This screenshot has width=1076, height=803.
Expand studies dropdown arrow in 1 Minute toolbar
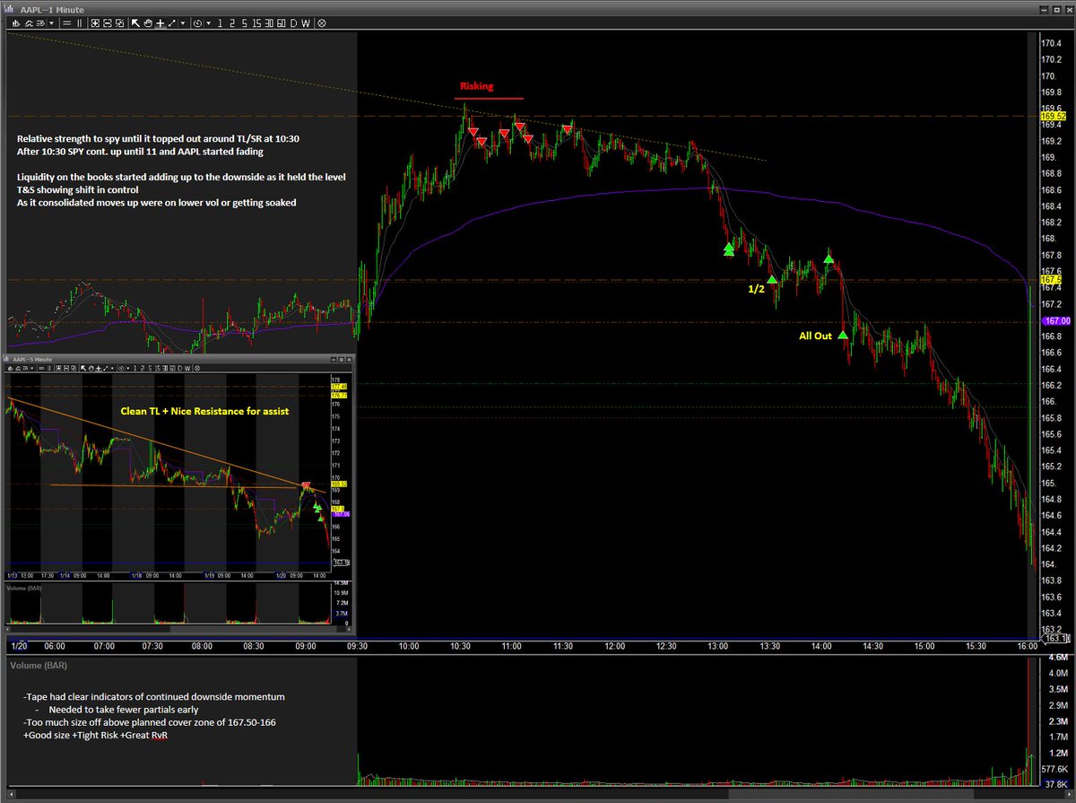[x=51, y=23]
